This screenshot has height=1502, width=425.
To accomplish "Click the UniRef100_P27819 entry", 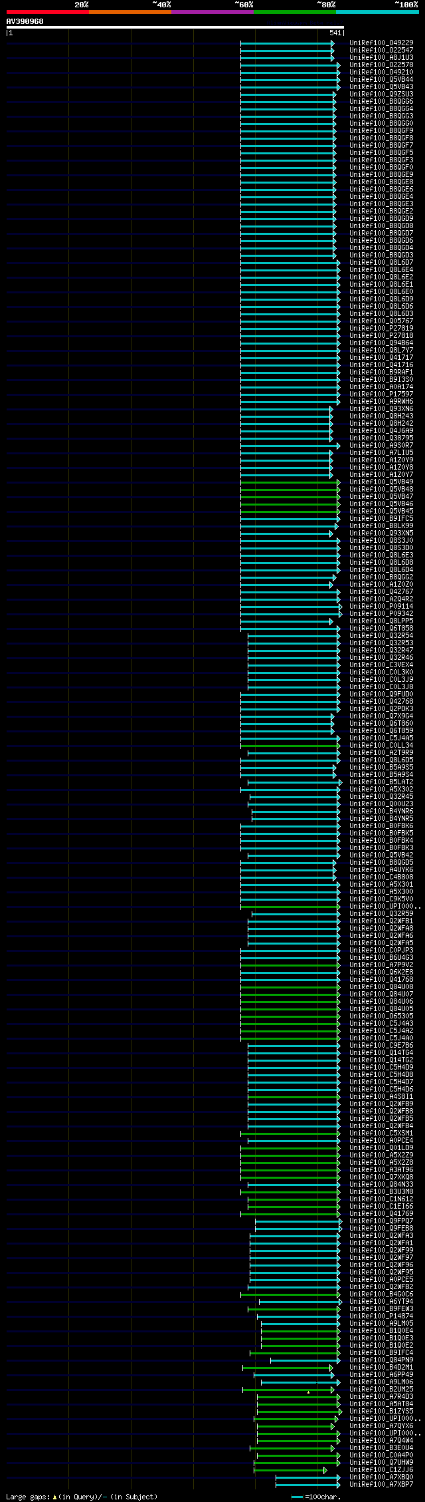I will coord(381,329).
